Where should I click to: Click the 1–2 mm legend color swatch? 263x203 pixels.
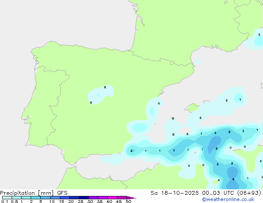coord(26,198)
